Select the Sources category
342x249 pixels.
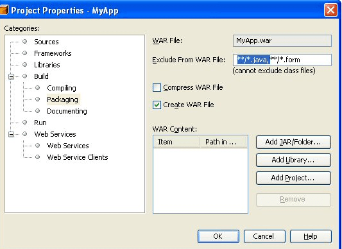pos(46,42)
